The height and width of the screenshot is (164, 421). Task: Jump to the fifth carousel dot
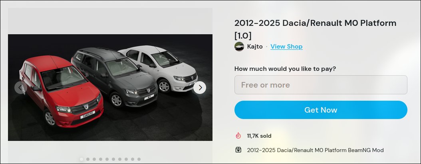pos(107,159)
